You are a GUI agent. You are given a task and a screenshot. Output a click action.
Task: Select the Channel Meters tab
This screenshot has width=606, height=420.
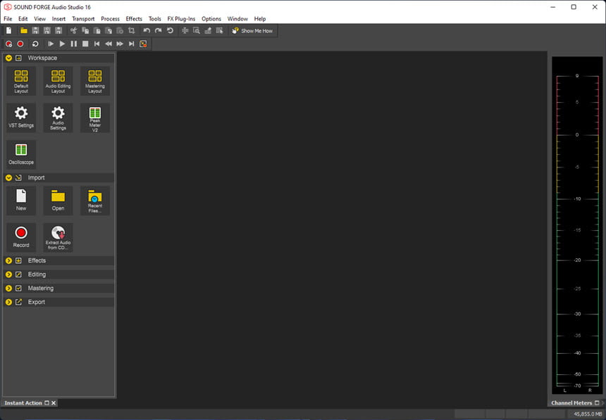click(571, 403)
